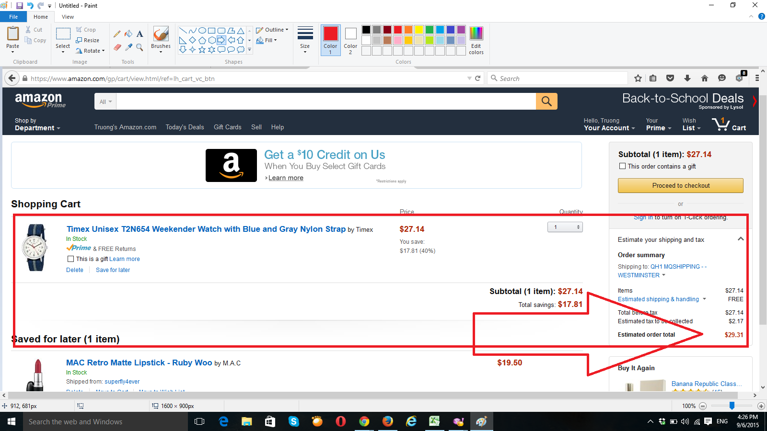Open the Timex Weekender Watch title link
Screen dimensions: 767x431
(206, 229)
